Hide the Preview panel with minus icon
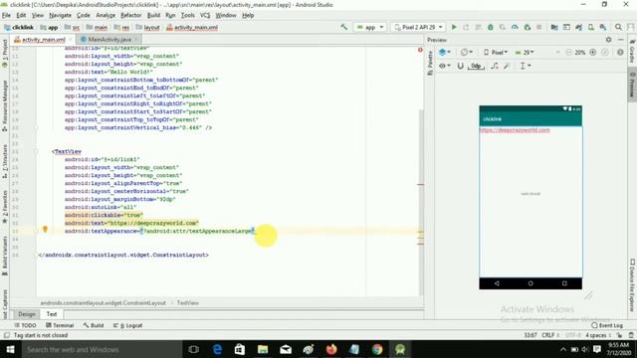637x358 pixels. click(621, 40)
